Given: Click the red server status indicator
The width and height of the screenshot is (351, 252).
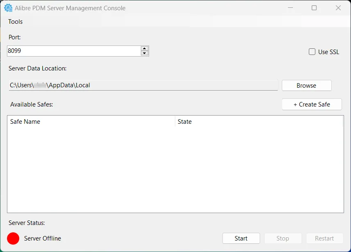Looking at the screenshot, I should point(13,238).
